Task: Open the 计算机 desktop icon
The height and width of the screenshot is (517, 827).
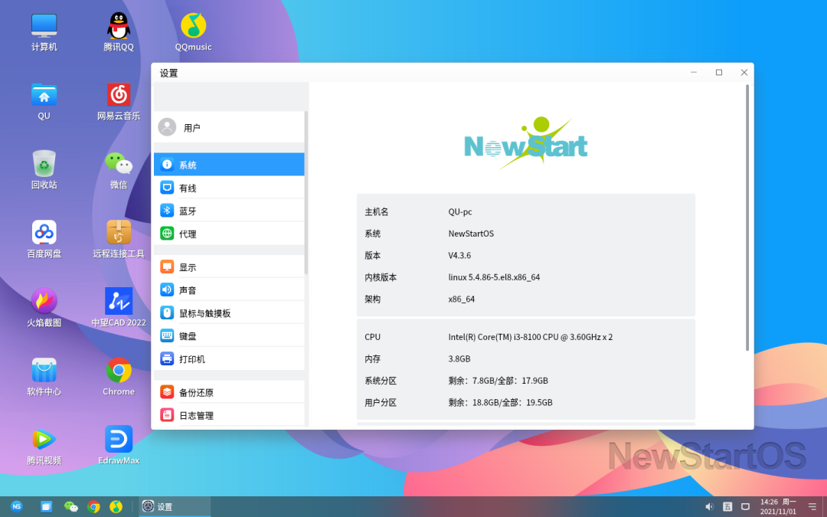Action: pos(44,31)
